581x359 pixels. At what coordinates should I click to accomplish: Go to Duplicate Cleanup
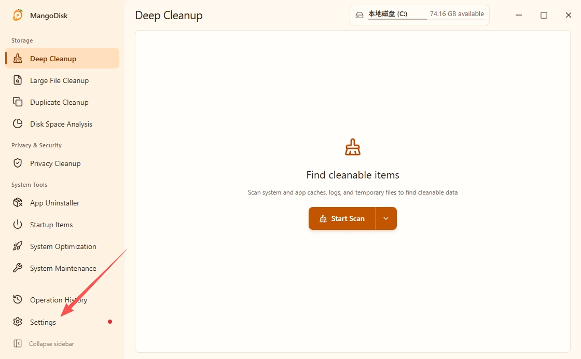62,102
